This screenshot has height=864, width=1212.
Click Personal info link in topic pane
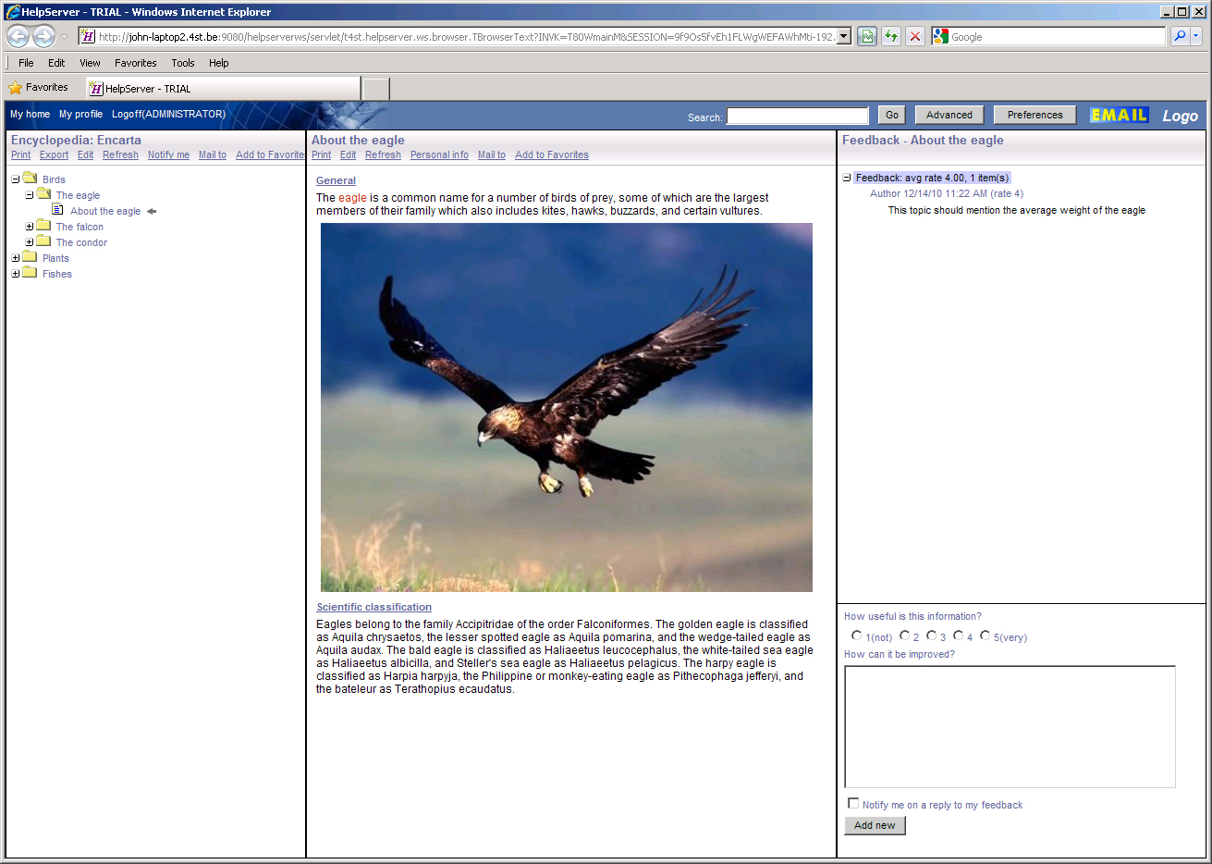coord(439,154)
